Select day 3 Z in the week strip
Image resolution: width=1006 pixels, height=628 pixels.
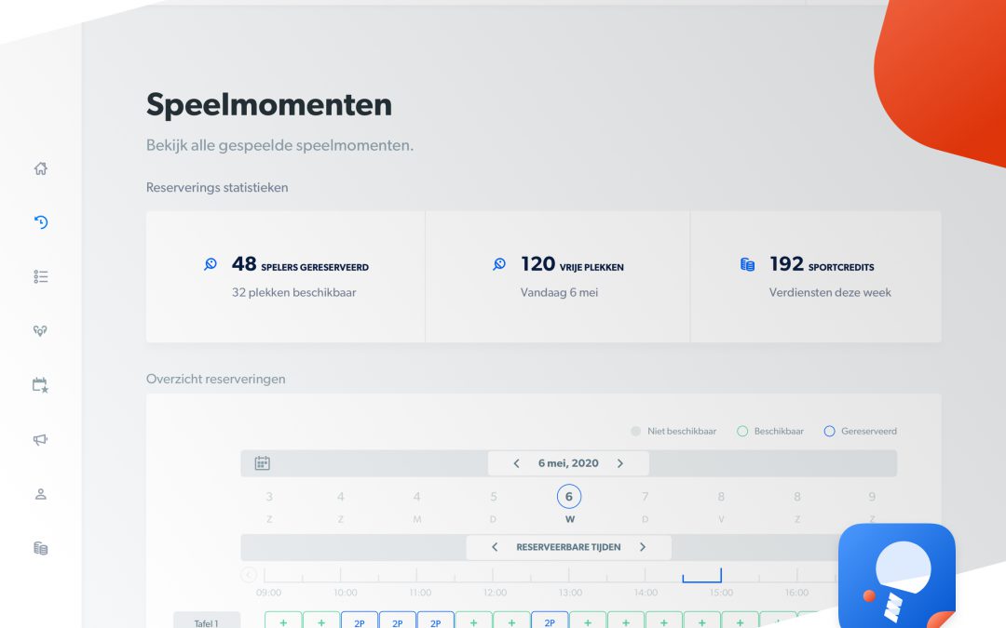coord(269,506)
